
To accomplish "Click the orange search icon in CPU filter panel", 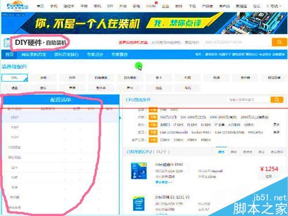I will click(x=277, y=100).
